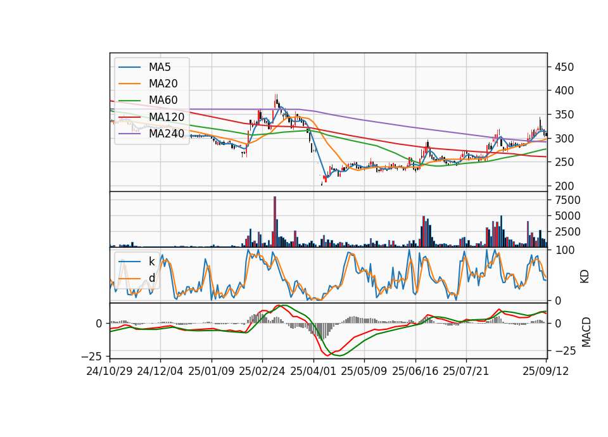This screenshot has width=608, height=437.
Task: Click the orange MA20 legend line sample
Action: click(129, 84)
